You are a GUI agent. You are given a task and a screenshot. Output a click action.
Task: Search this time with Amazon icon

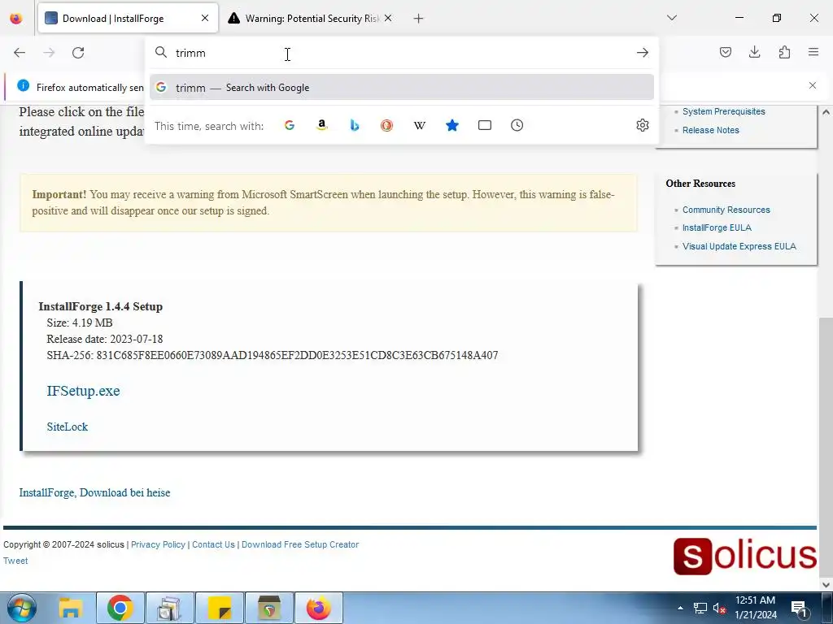[321, 125]
